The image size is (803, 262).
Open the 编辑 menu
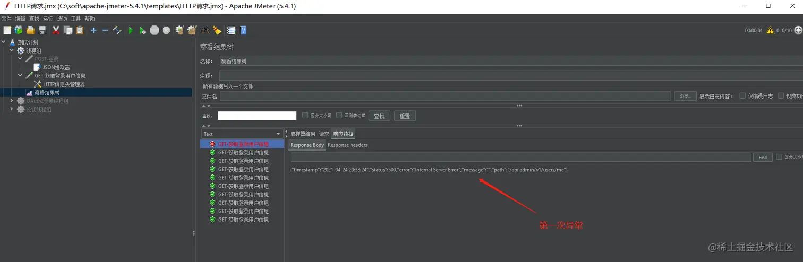[20, 19]
